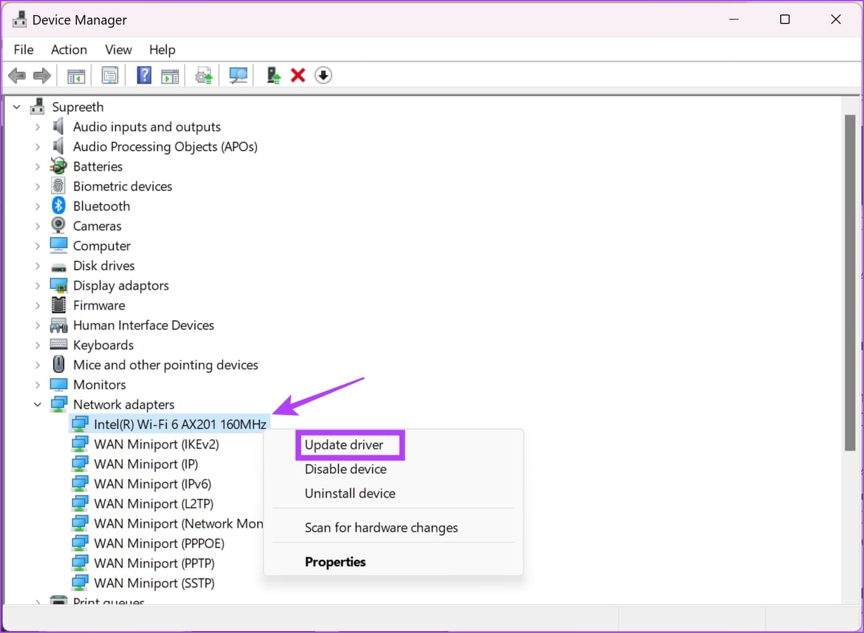Choose Disable device from context menu
The image size is (864, 633).
(x=346, y=469)
